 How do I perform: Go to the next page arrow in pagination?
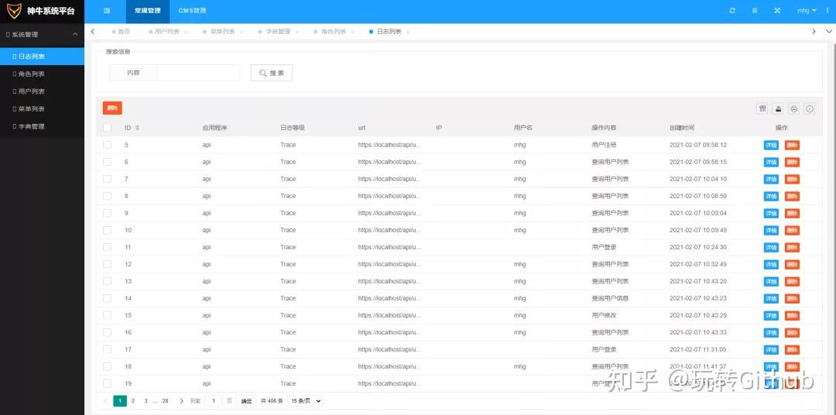click(x=181, y=400)
